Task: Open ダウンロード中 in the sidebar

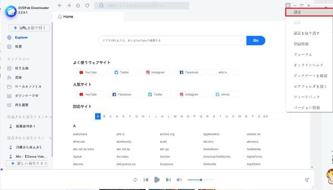Action: [x=27, y=95]
